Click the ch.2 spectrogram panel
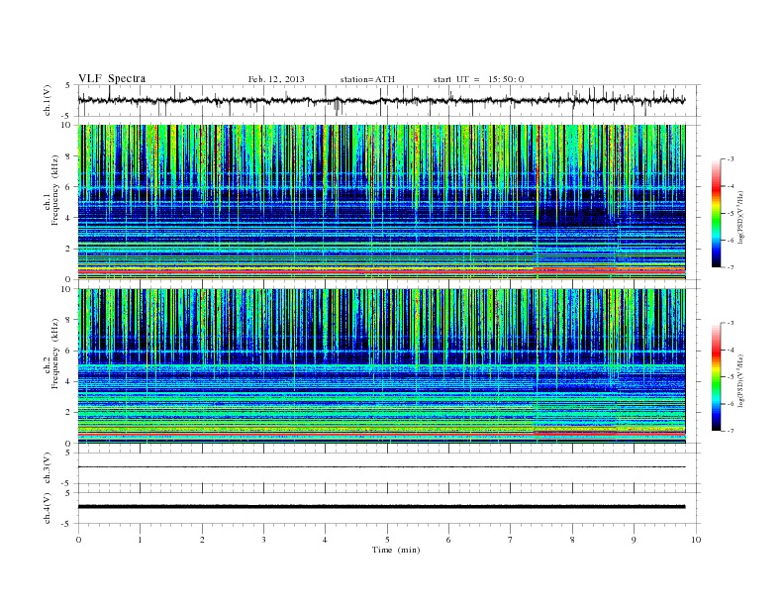The width and height of the screenshot is (784, 606). tap(381, 366)
